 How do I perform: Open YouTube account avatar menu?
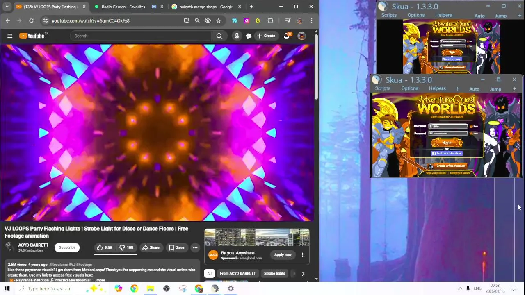click(301, 36)
